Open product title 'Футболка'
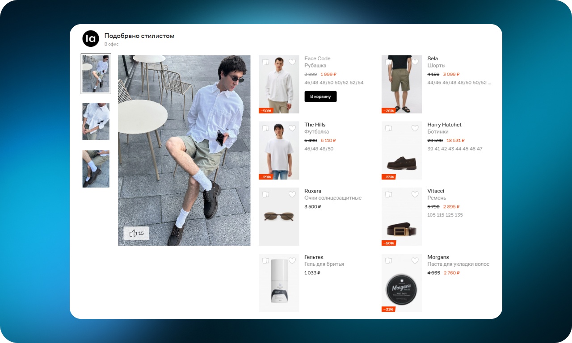The height and width of the screenshot is (343, 572). 316,132
